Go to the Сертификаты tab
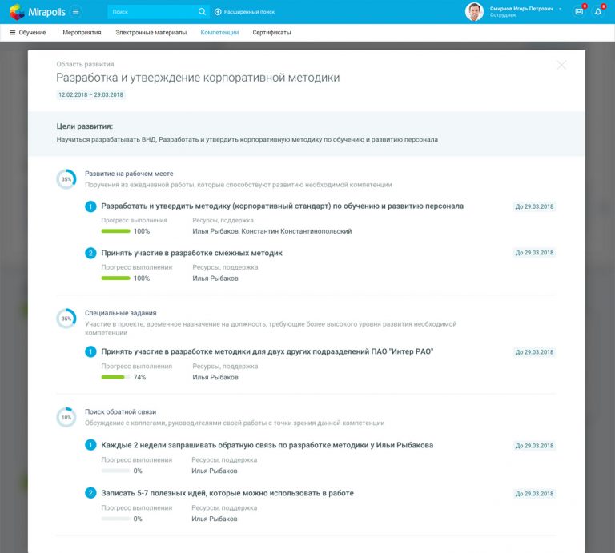Screen dimensions: 615x553 [x=271, y=33]
